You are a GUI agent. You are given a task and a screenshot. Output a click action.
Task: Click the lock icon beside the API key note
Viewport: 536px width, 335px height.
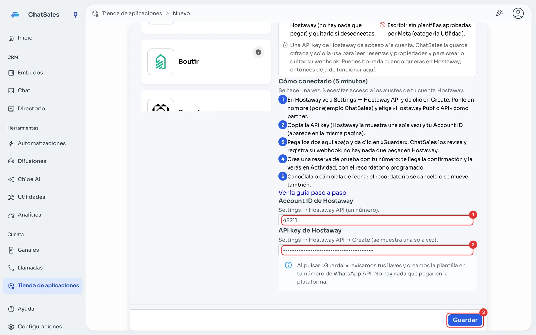[285, 45]
